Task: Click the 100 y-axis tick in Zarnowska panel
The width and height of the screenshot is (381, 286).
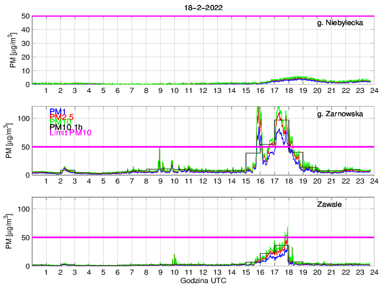Action: coord(23,119)
